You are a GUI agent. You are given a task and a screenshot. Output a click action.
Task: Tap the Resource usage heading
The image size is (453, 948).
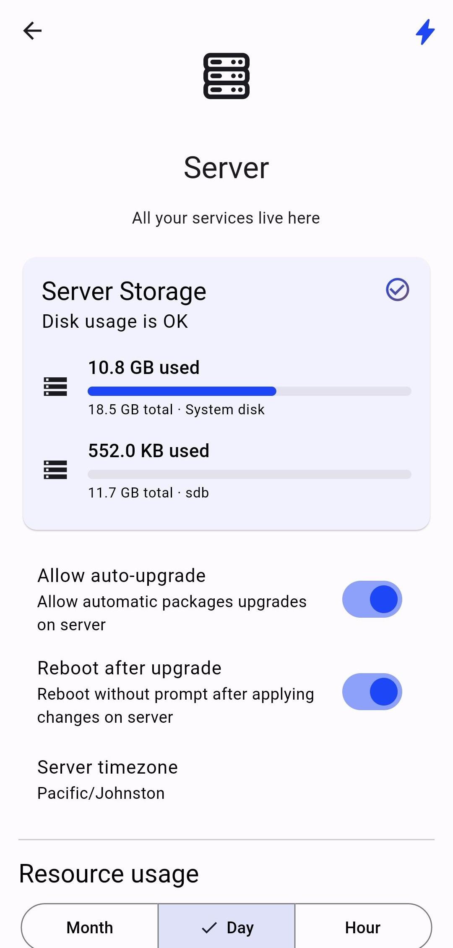109,874
